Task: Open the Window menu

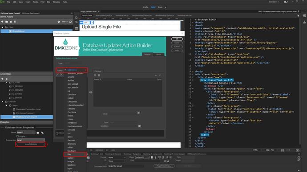Action: [57, 2]
